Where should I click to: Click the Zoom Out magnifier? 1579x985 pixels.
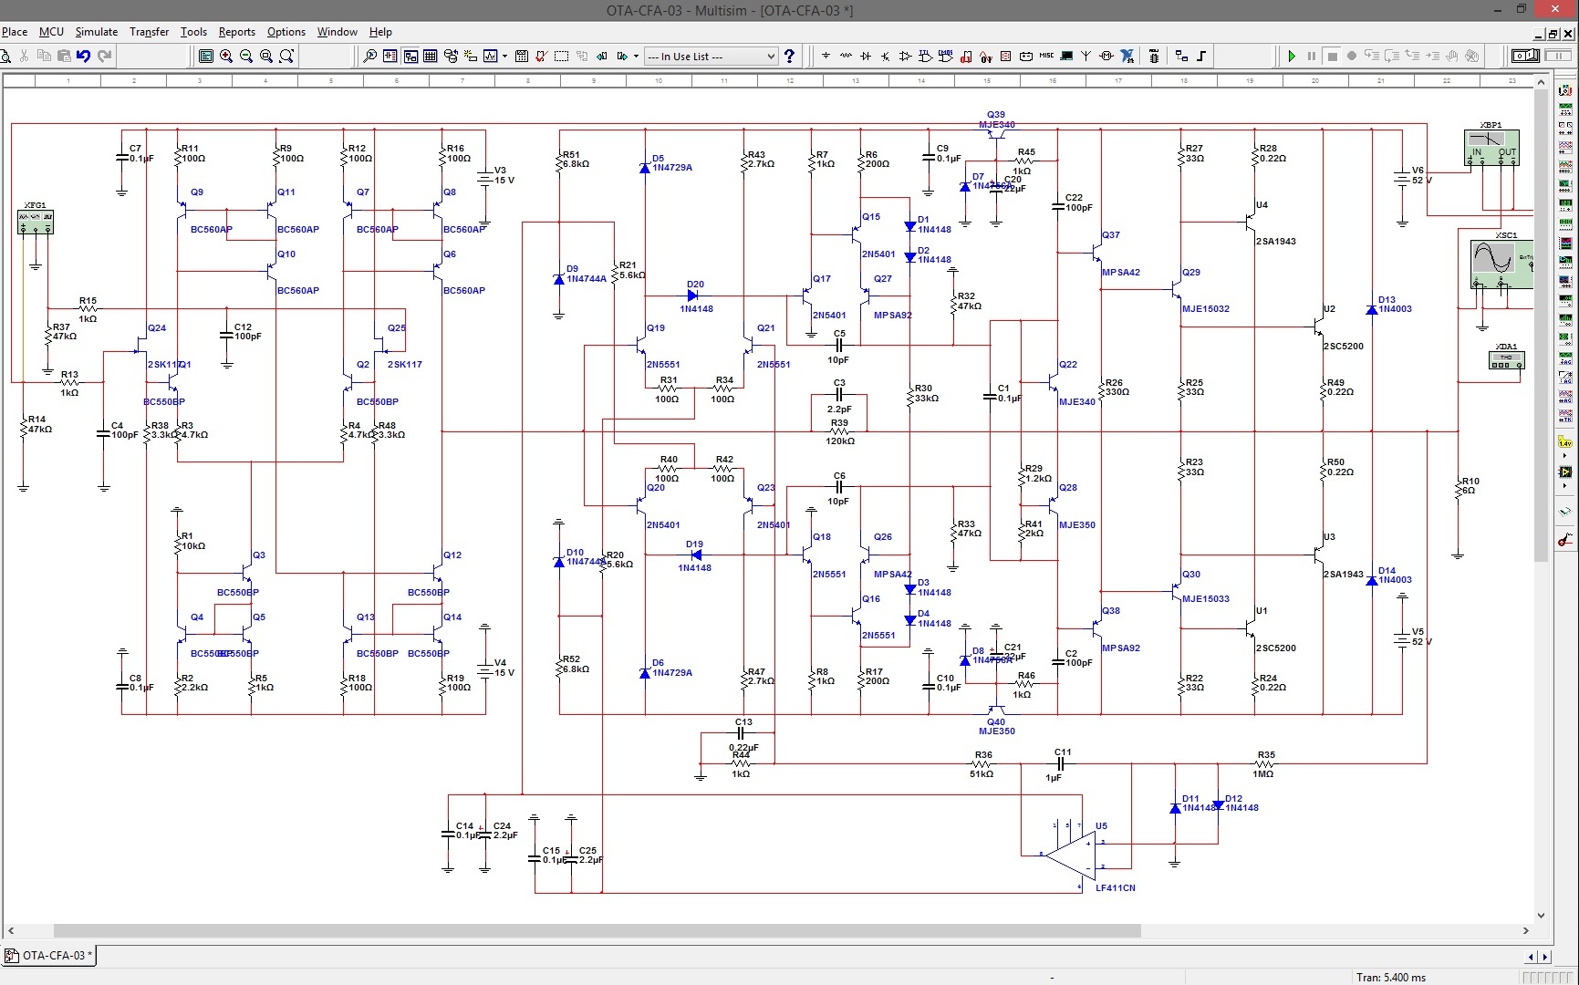(x=246, y=57)
